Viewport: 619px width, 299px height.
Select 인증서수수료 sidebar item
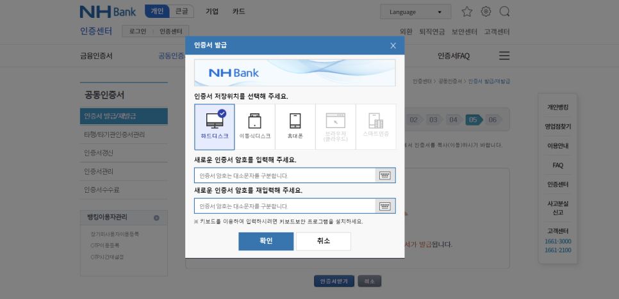pos(124,190)
